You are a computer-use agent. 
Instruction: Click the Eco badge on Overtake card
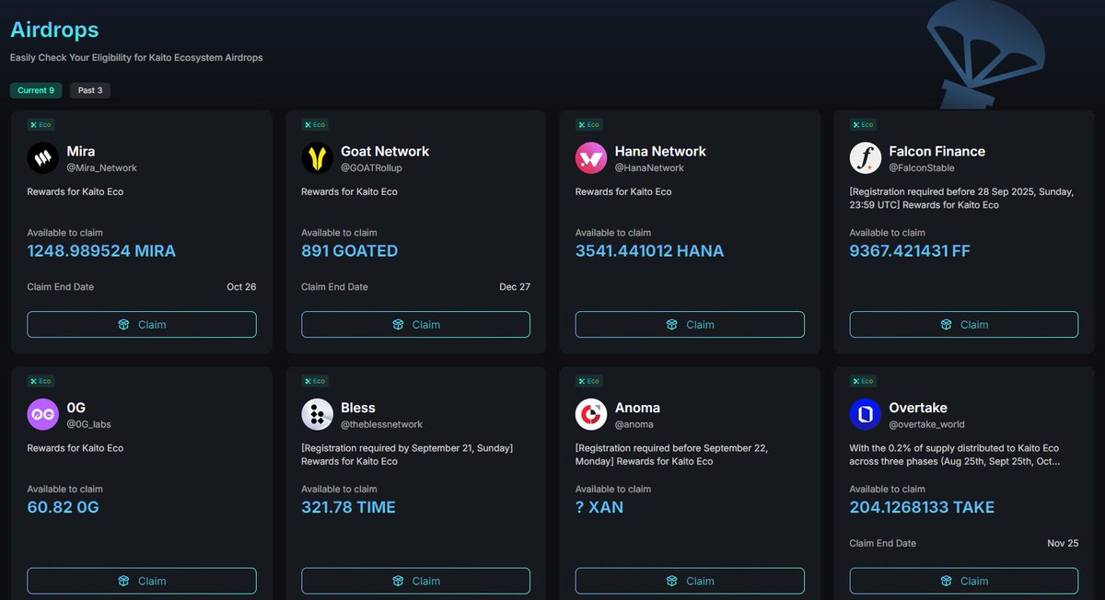click(864, 381)
